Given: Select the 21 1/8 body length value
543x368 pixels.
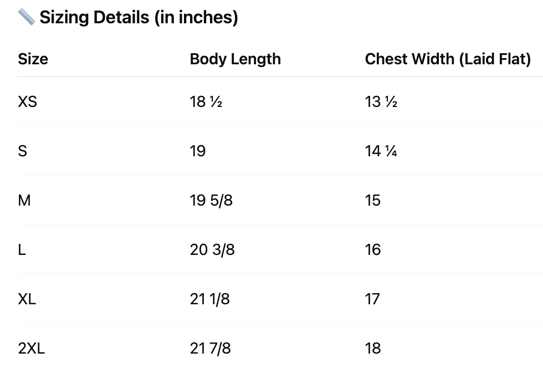Looking at the screenshot, I should point(209,299).
